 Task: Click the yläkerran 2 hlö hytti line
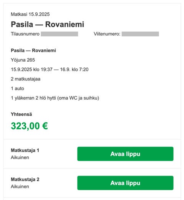click(55, 98)
